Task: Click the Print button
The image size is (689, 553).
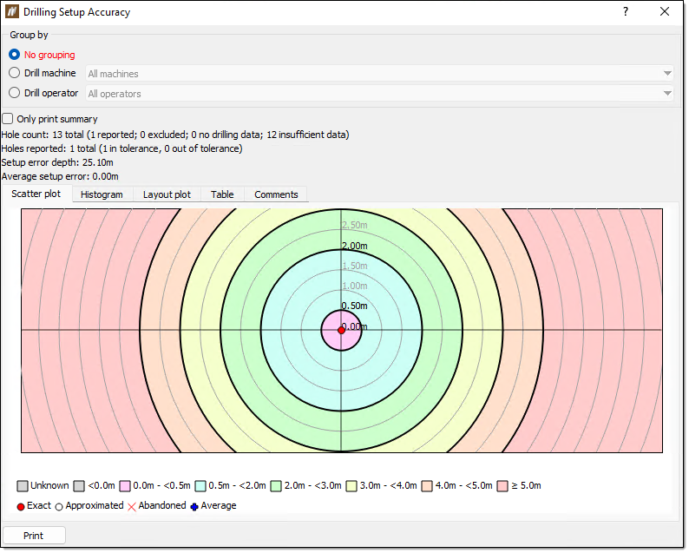Action: click(x=34, y=537)
